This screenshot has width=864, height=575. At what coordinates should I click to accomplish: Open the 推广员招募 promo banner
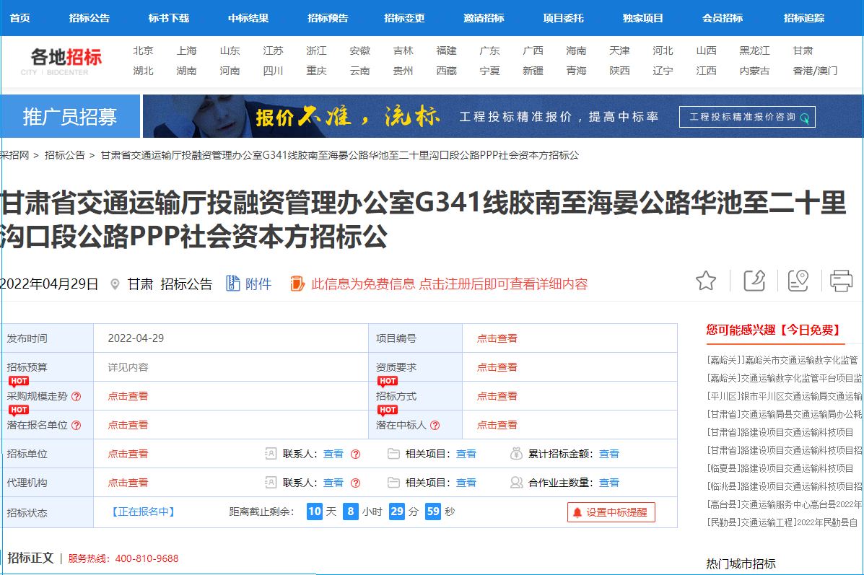click(x=70, y=117)
